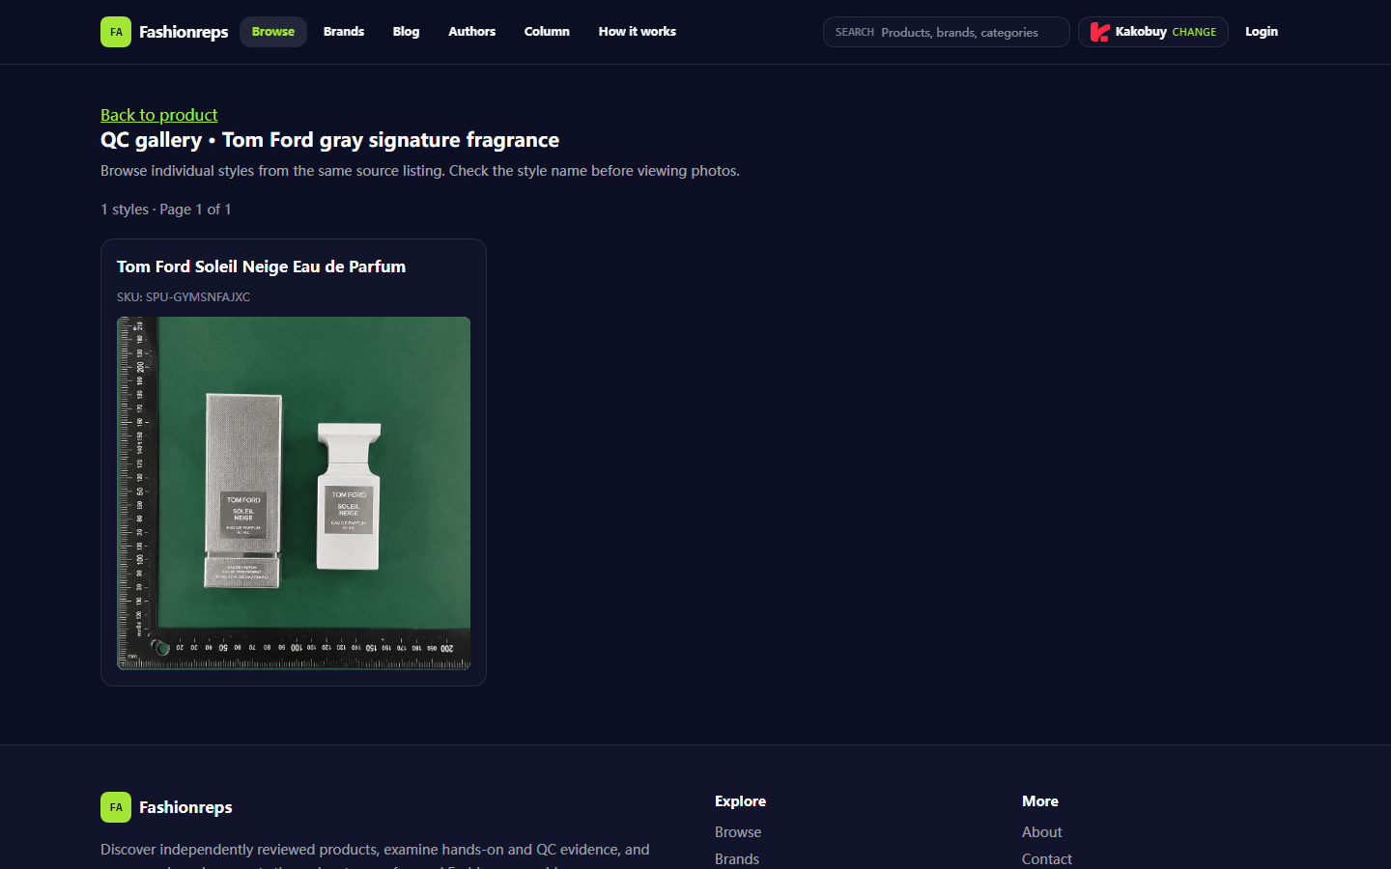
Task: Follow the Back to product link
Action: point(159,115)
